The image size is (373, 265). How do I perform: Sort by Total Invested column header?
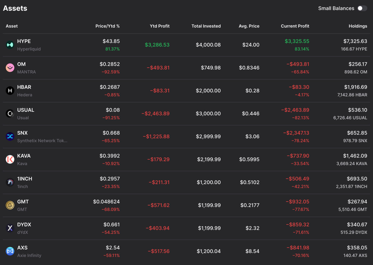pyautogui.click(x=206, y=26)
